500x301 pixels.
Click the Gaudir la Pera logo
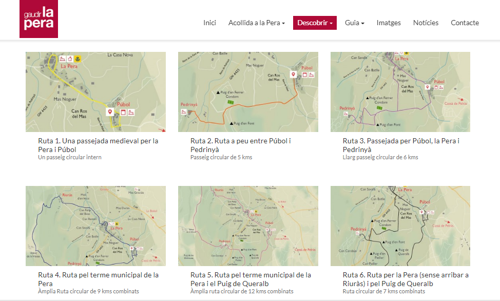(39, 19)
